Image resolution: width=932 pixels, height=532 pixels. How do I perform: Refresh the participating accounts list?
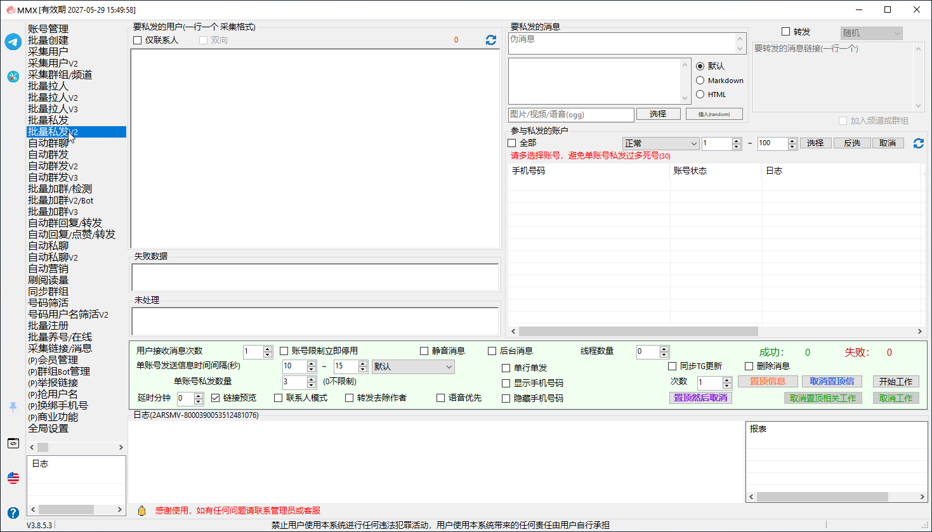click(919, 143)
